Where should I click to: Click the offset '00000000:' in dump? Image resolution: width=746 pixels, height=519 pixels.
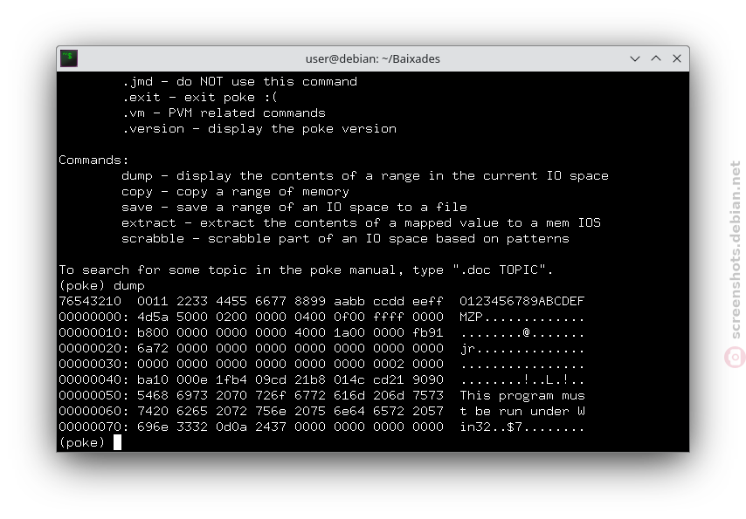pos(93,317)
